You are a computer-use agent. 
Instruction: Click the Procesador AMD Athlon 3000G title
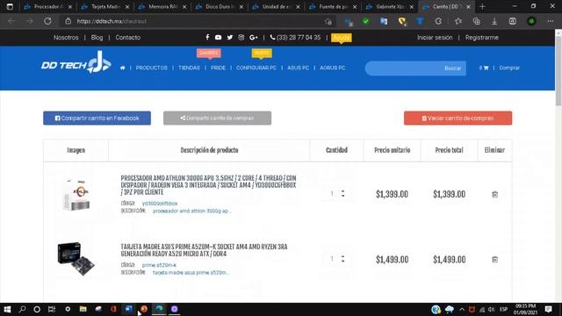tap(209, 185)
